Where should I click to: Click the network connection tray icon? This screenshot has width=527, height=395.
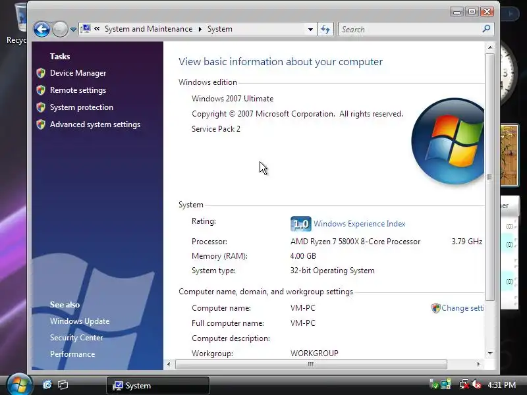pos(446,384)
